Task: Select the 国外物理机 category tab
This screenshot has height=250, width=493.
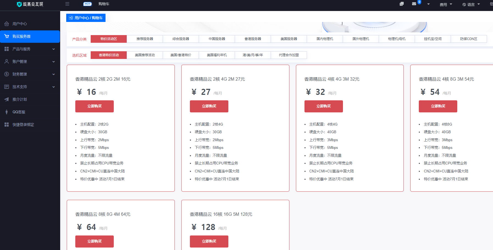Action: [x=361, y=39]
